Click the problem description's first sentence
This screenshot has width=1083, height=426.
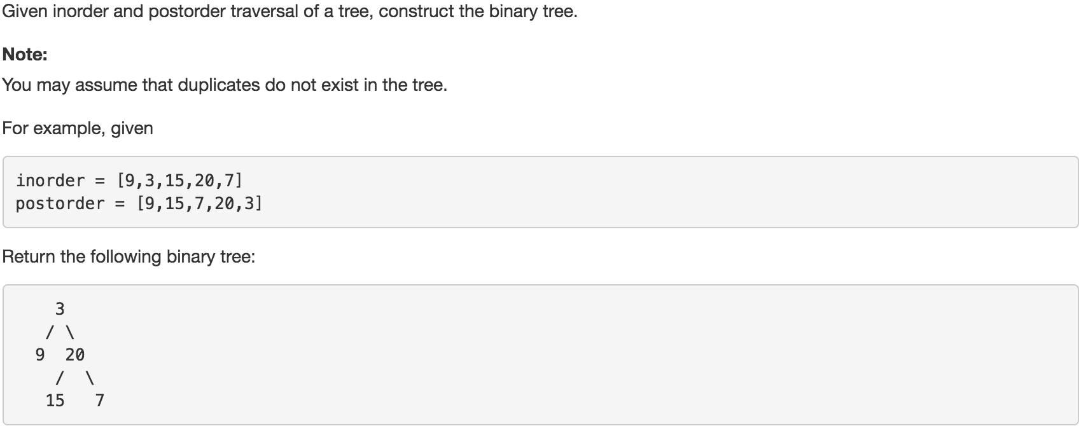pyautogui.click(x=290, y=11)
